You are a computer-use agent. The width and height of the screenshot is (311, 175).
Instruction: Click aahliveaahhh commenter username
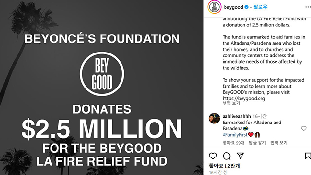pyautogui.click(x=237, y=116)
